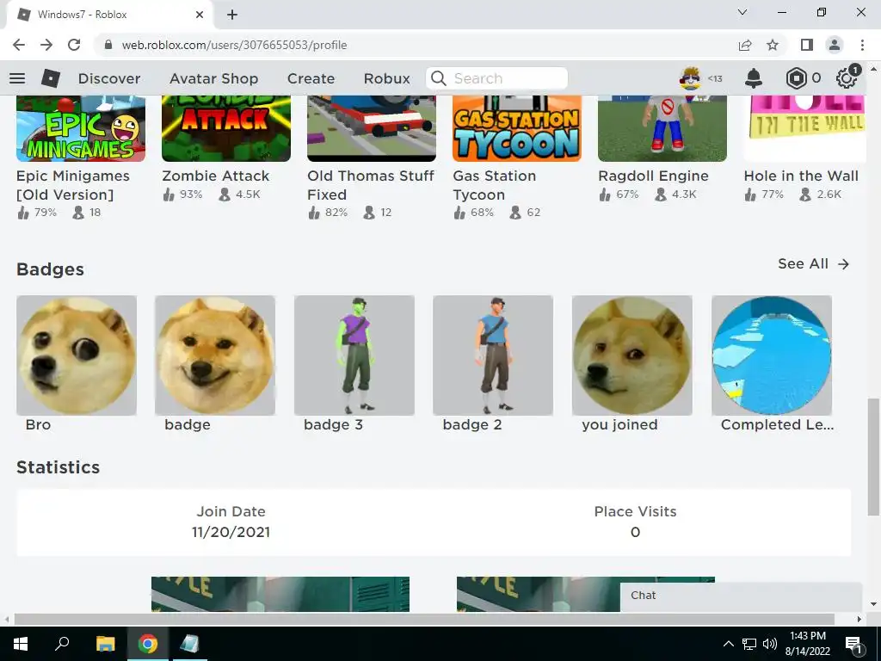
Task: Reload the Roblox profile page
Action: [74, 45]
